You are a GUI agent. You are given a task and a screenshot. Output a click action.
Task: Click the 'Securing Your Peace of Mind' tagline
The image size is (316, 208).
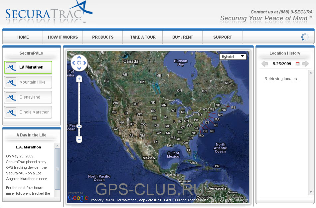(x=266, y=18)
